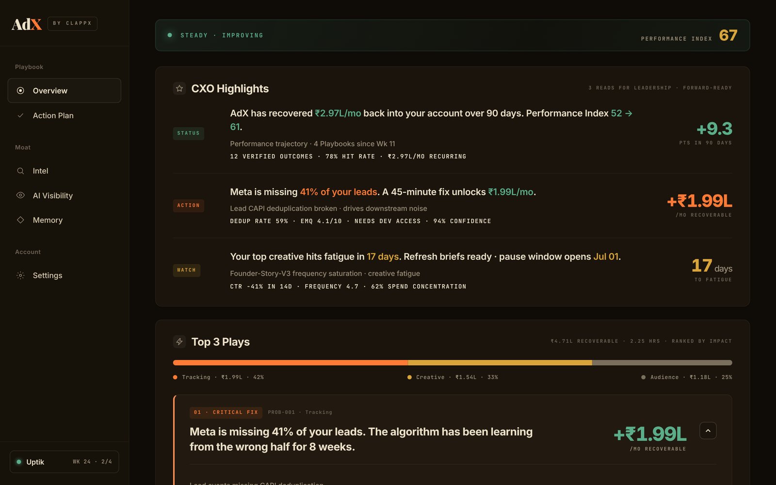Viewport: 776px width, 485px height.
Task: Click the Memory diamond icon
Action: [20, 220]
